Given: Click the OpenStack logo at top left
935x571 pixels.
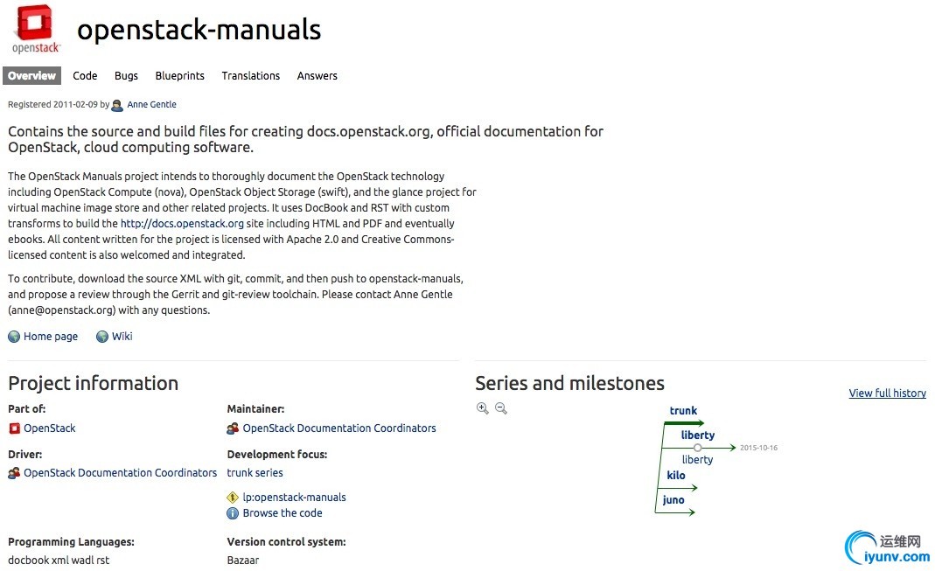Looking at the screenshot, I should coord(35,29).
